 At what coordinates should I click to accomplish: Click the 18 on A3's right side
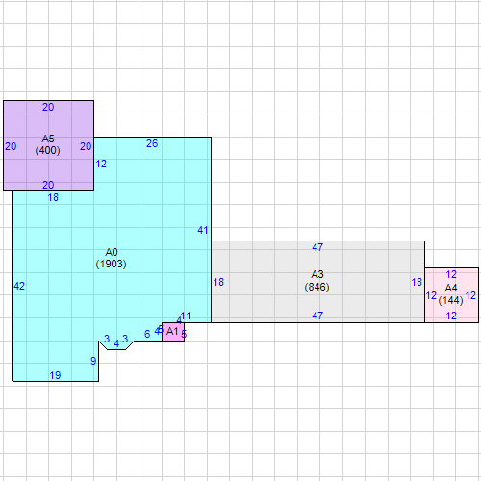[x=417, y=282]
